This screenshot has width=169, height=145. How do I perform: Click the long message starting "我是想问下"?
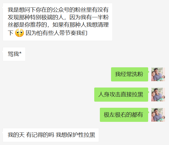58,22
